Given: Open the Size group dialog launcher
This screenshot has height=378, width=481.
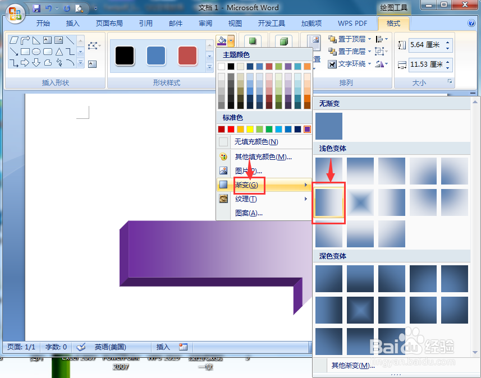Looking at the screenshot, I should 450,81.
